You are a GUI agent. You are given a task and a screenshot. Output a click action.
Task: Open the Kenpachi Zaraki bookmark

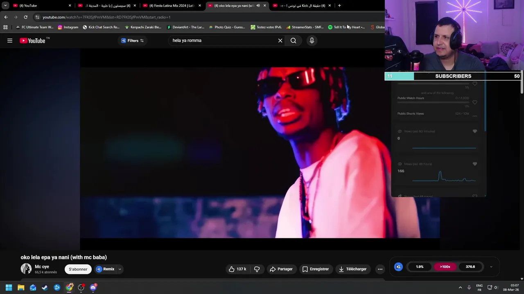tap(143, 27)
